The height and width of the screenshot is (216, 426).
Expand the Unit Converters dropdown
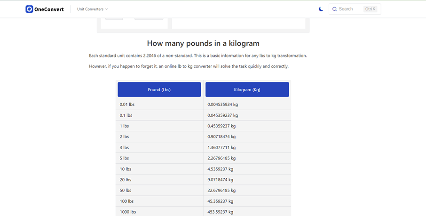pyautogui.click(x=92, y=9)
